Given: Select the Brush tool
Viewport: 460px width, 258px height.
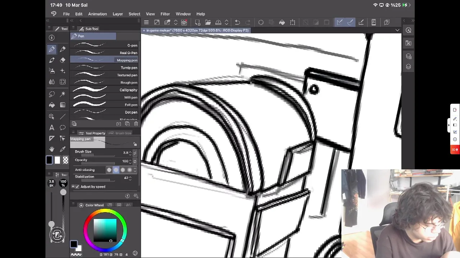Looking at the screenshot, I should pyautogui.click(x=52, y=60).
